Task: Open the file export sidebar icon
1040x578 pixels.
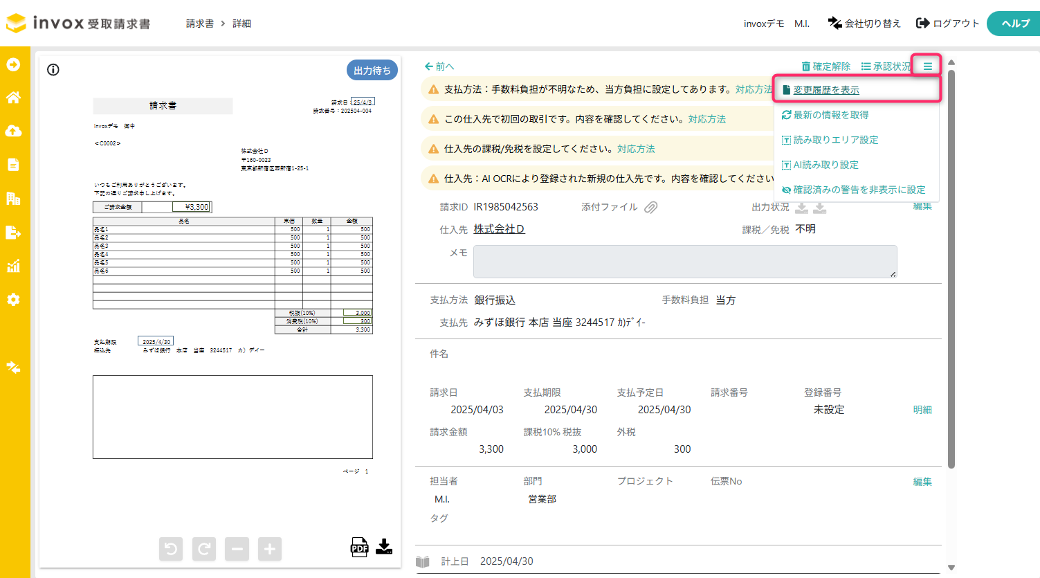Action: pyautogui.click(x=13, y=232)
